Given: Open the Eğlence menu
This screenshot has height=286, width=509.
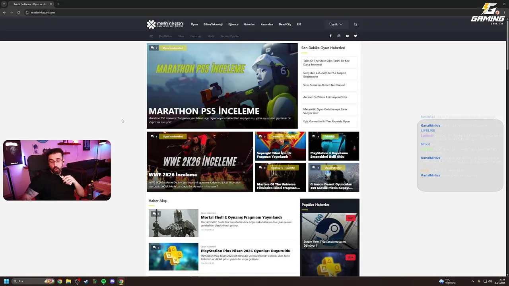Looking at the screenshot, I should (x=233, y=24).
